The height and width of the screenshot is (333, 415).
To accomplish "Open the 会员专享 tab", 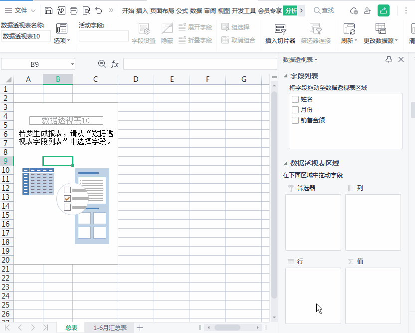I will coord(270,11).
